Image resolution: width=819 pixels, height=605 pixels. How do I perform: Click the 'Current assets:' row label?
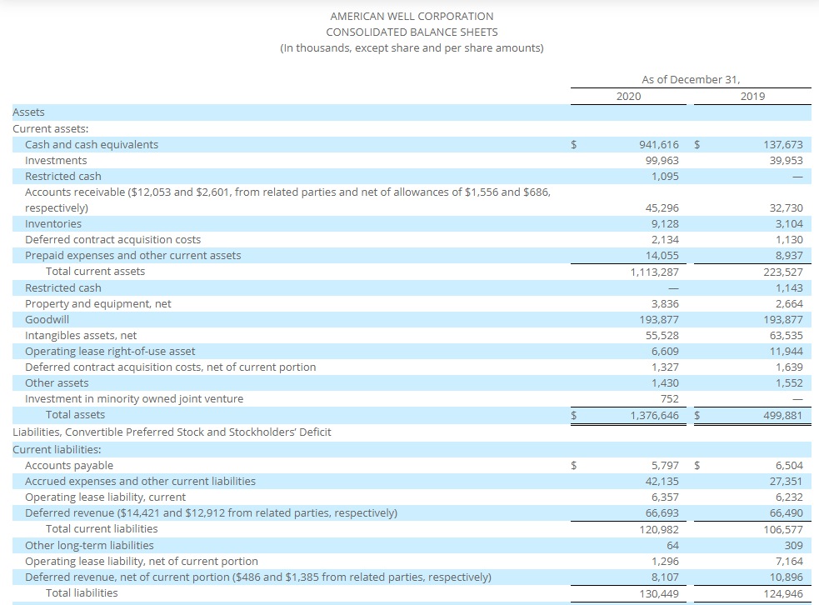51,128
